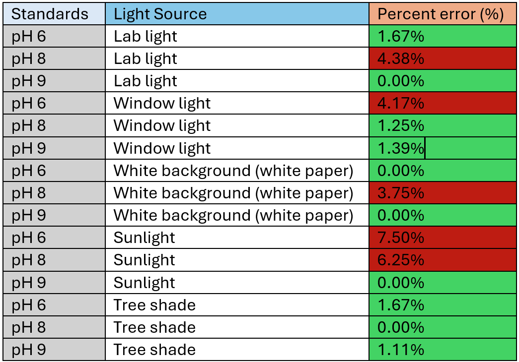Select the 1.11% Tree shade error cell
The width and height of the screenshot is (519, 362).
pos(443,350)
